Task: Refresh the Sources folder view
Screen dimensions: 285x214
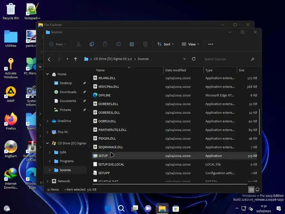Action: click(x=194, y=59)
